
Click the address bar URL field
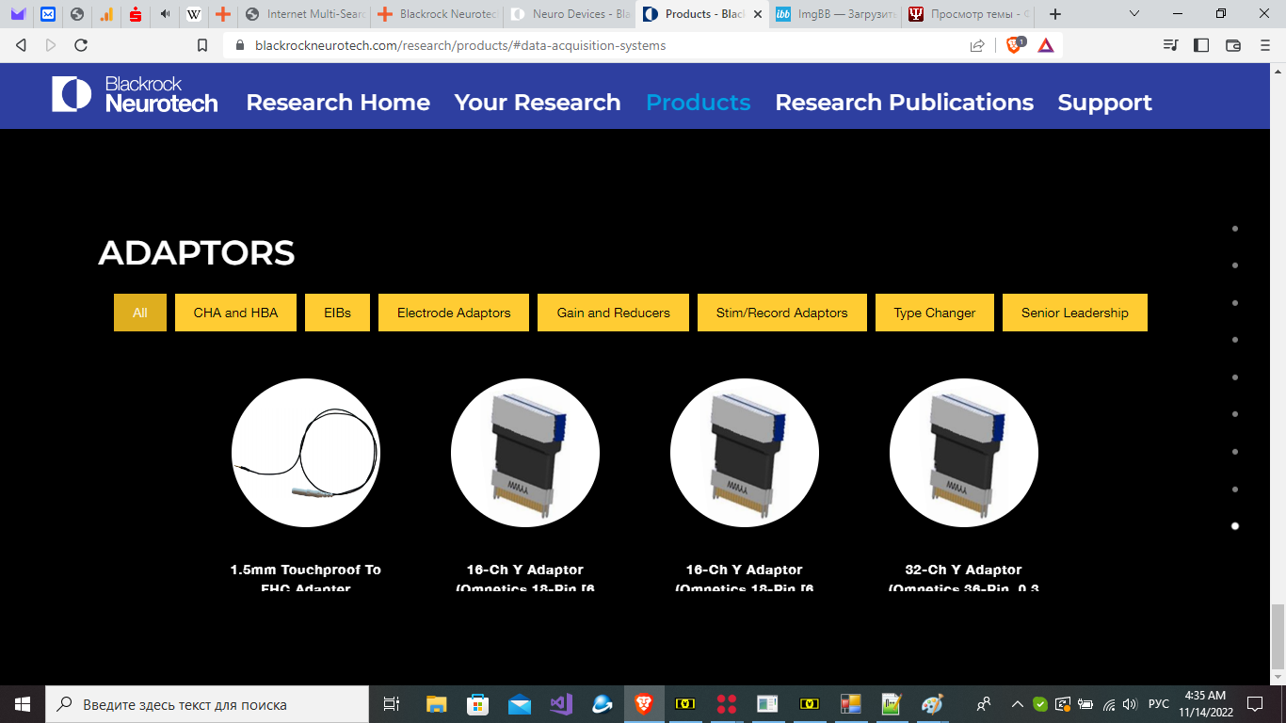point(603,45)
